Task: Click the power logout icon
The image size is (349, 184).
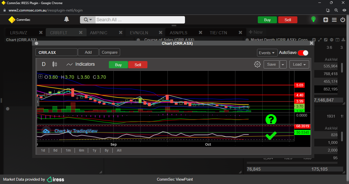Action: (343, 20)
